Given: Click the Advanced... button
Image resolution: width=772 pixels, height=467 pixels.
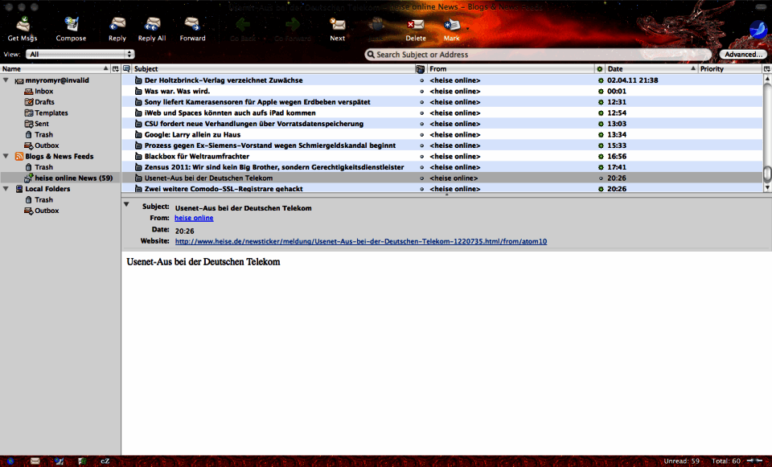Looking at the screenshot, I should tap(741, 54).
